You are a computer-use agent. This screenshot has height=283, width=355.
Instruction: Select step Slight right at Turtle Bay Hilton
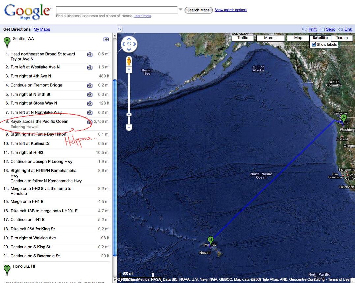pyautogui.click(x=56, y=134)
